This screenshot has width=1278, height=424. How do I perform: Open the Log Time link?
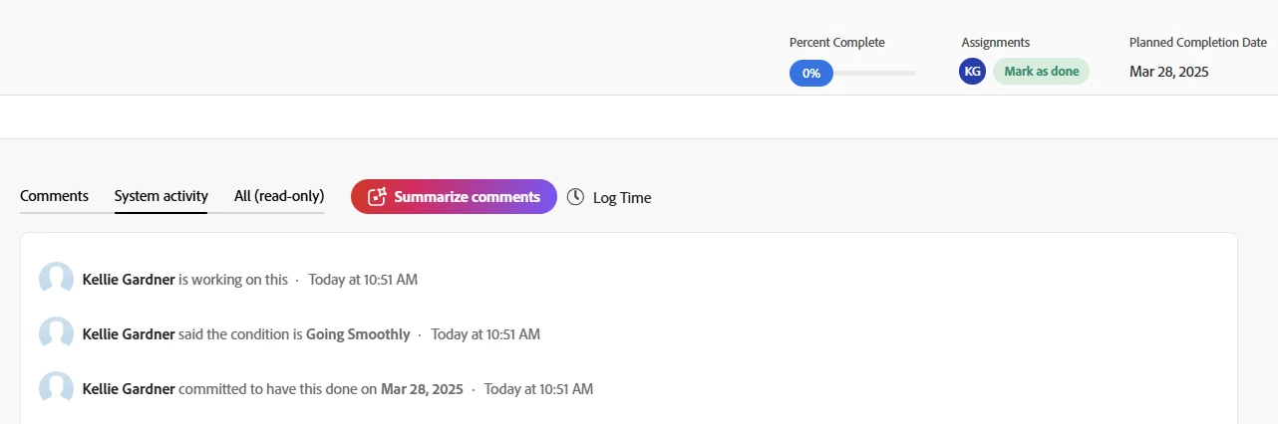622,198
